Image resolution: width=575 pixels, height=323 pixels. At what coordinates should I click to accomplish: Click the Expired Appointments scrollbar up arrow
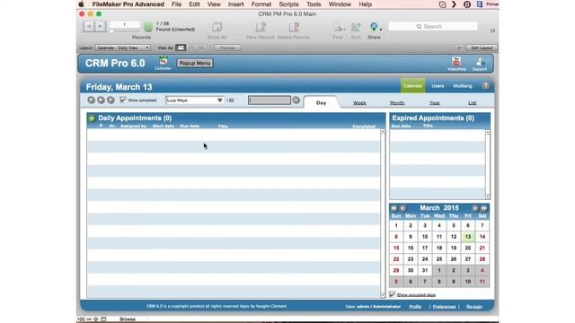[487, 132]
